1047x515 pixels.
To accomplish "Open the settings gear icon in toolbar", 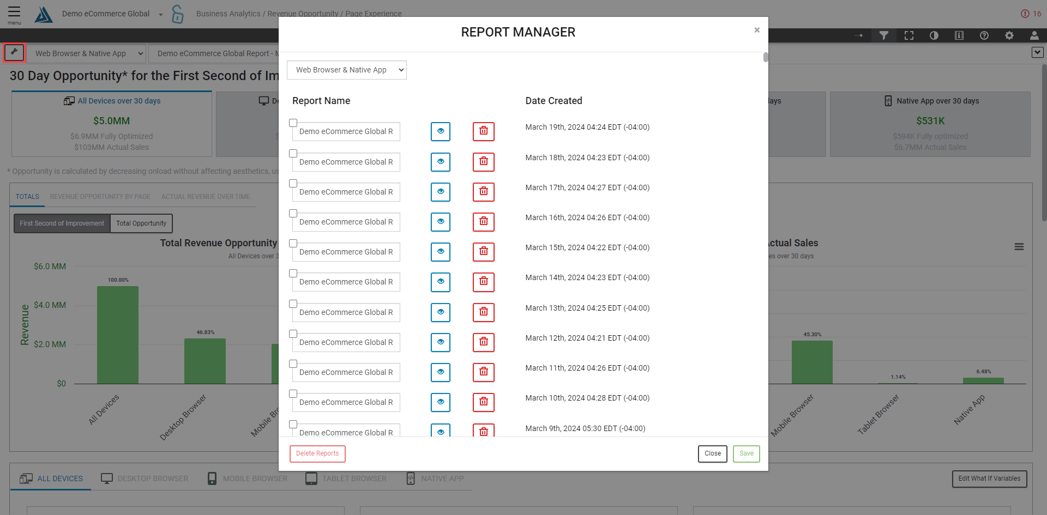I will pos(1009,35).
